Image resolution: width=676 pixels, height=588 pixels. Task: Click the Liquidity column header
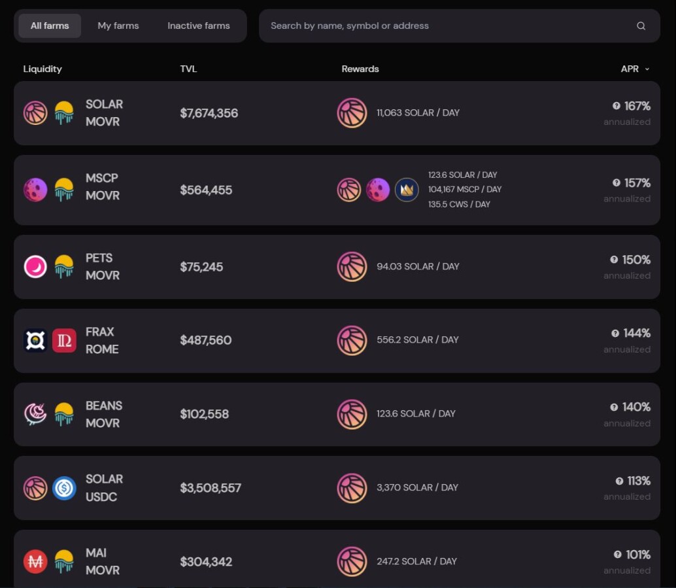(x=42, y=69)
